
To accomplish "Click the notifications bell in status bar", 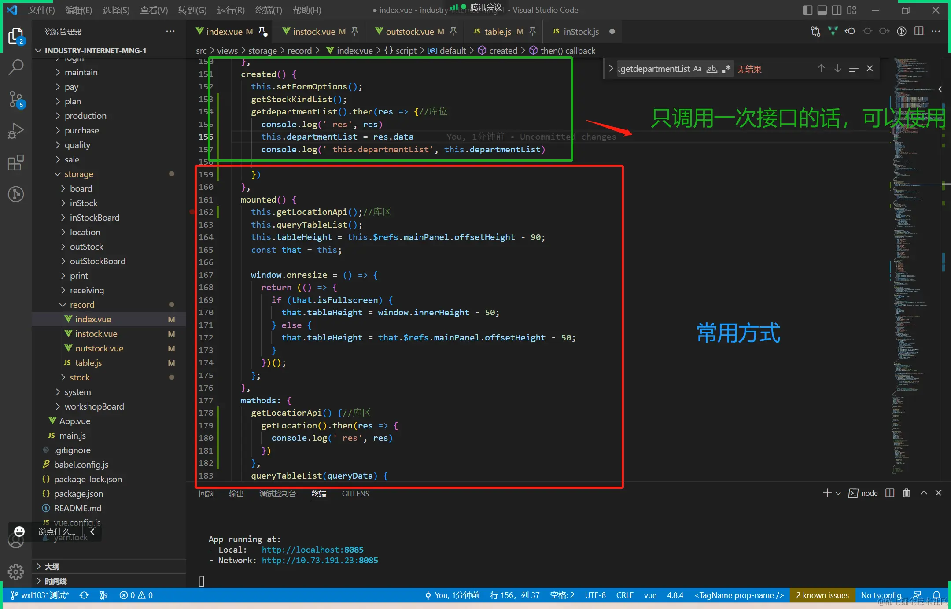I will point(936,595).
